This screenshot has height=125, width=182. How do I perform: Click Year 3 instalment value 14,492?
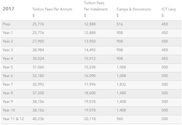coord(90,50)
